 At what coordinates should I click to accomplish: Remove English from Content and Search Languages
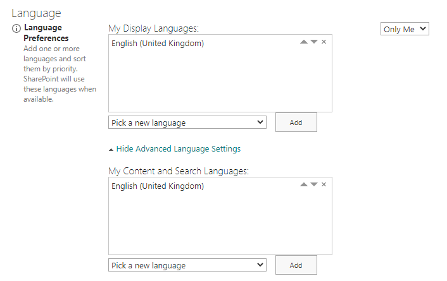point(324,185)
